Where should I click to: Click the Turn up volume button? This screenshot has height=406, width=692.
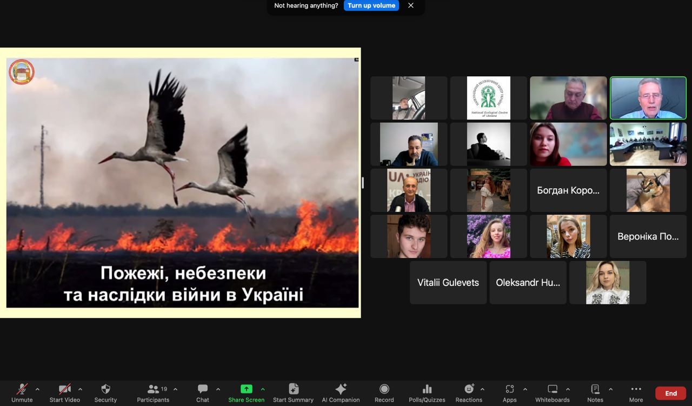(371, 5)
